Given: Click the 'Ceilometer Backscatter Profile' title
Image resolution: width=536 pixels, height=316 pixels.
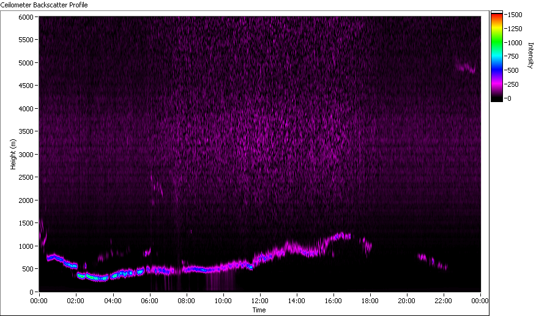Looking at the screenshot, I should pyautogui.click(x=44, y=5).
